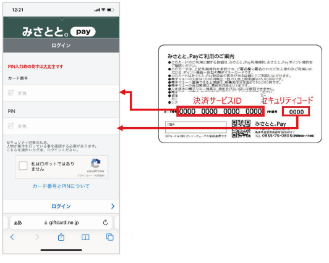Viewport: 329px width, 263px height.
Task: Tap the みさとと。pay logo
Action: pyautogui.click(x=59, y=31)
